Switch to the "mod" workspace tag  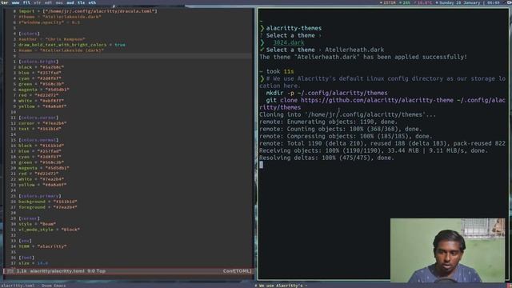(70, 2)
